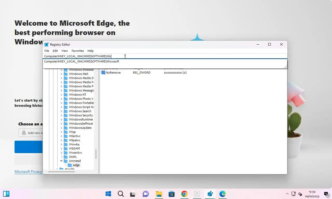Open the Help menu
The width and height of the screenshot is (332, 199).
(90, 51)
